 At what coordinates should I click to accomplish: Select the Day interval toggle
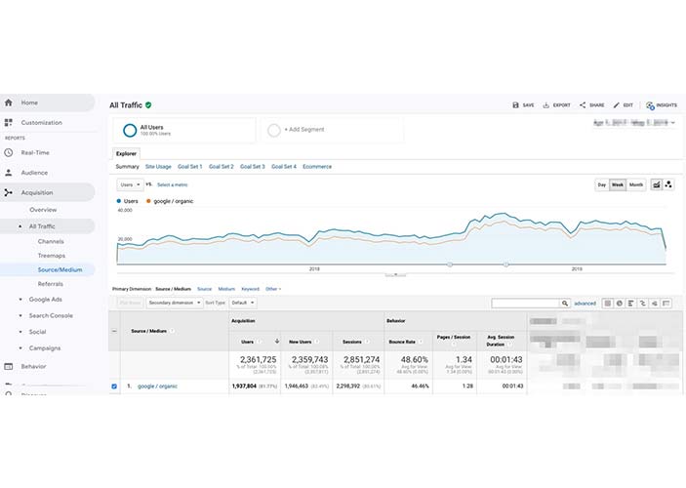tap(602, 184)
